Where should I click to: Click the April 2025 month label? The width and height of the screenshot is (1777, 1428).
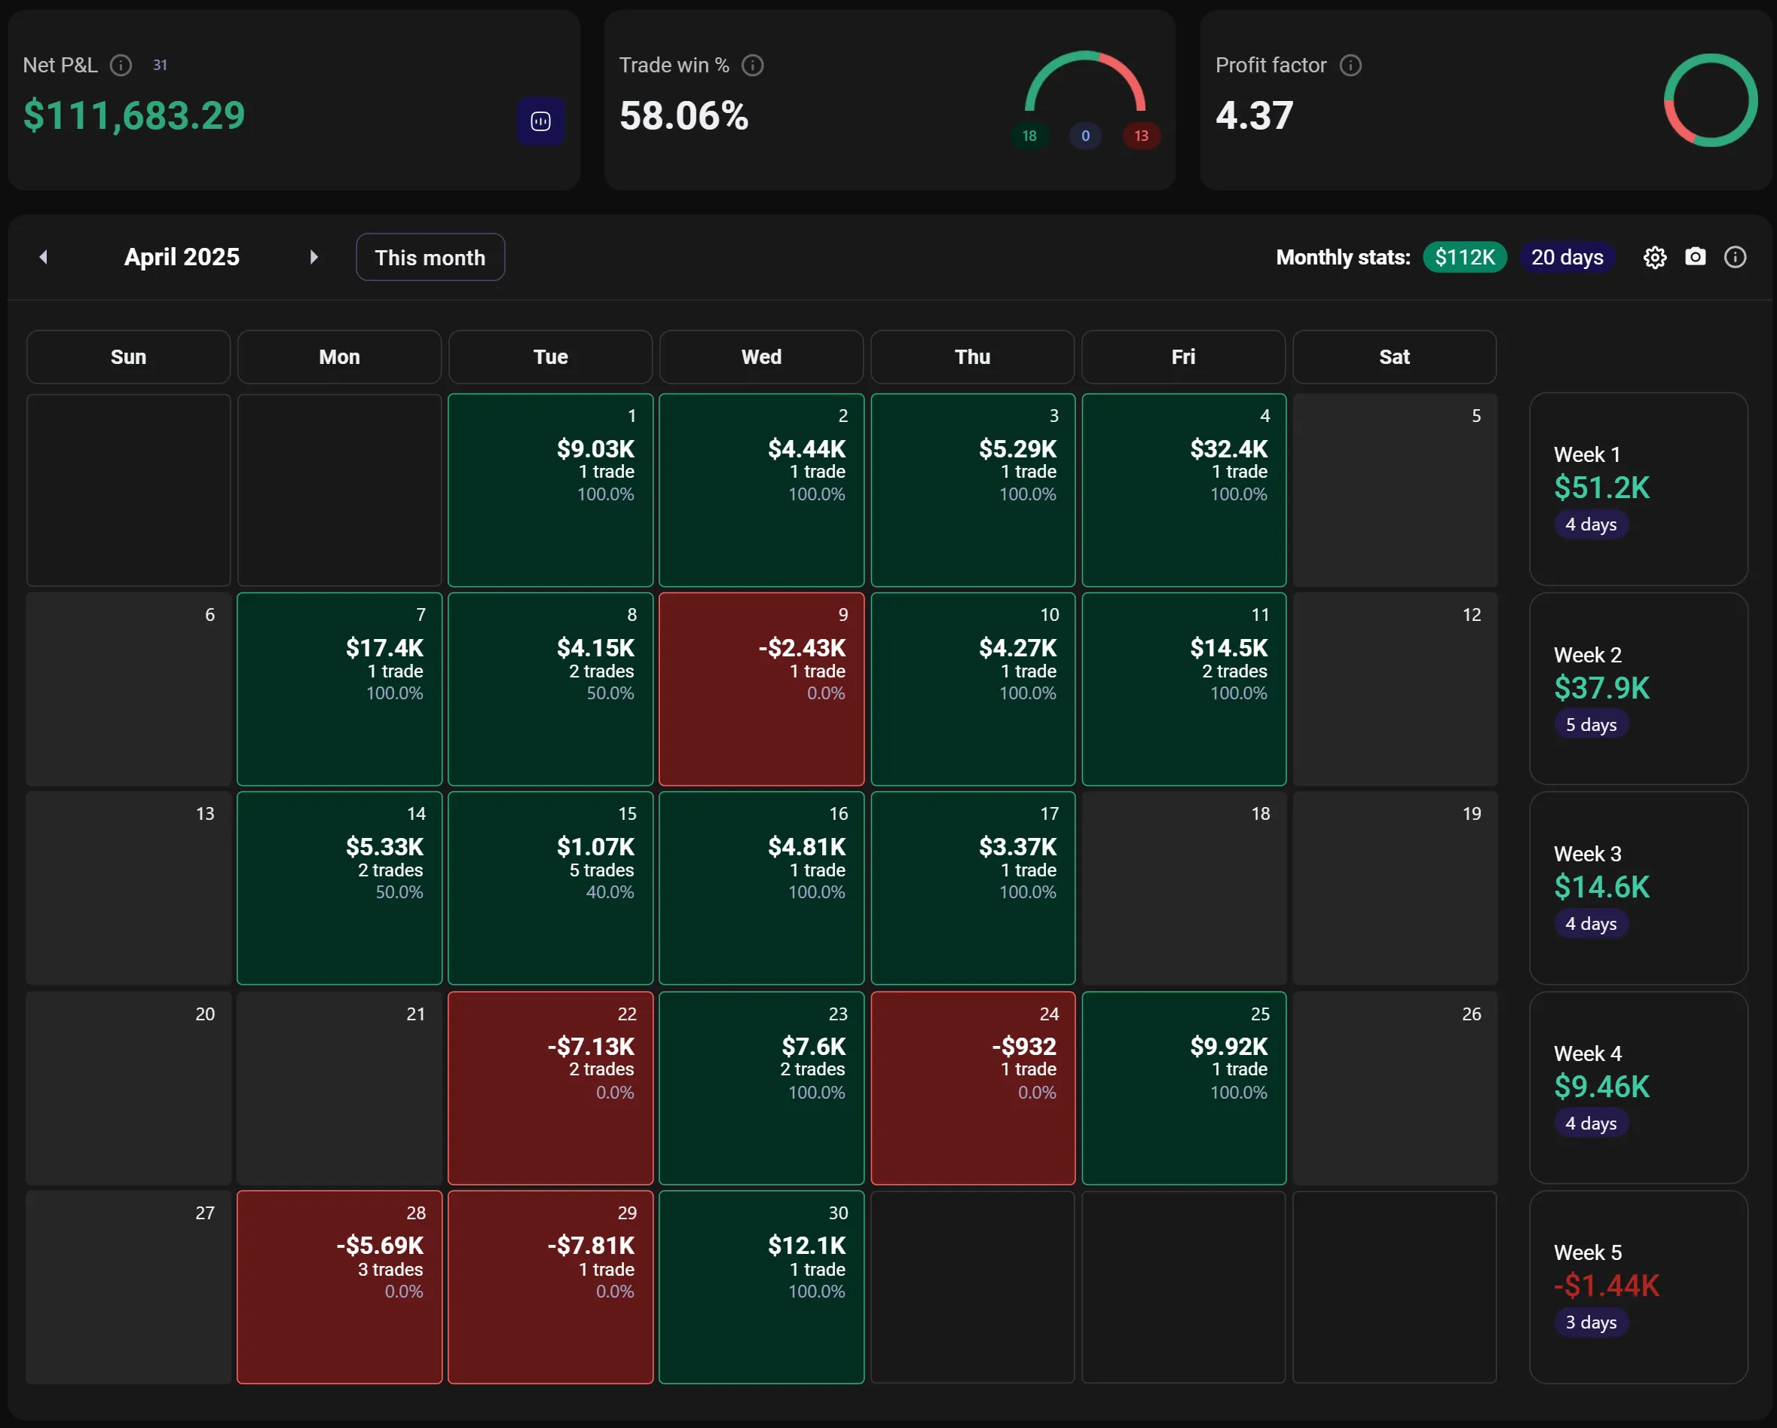pos(182,257)
